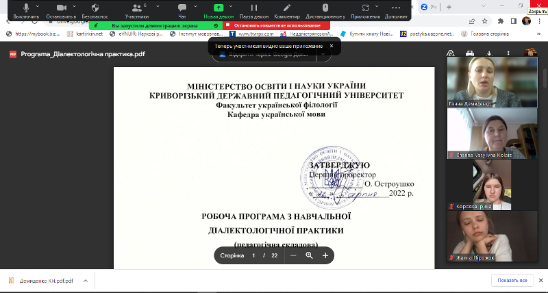Expand options arrow for Деміденко КН.pdf download
Screen dimensions: 548x293
tap(85, 281)
